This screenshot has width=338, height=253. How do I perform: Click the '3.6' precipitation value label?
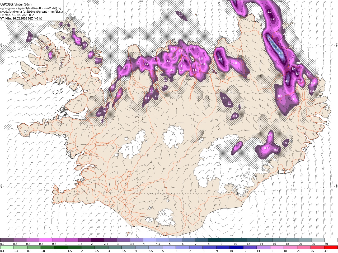(x=288, y=81)
